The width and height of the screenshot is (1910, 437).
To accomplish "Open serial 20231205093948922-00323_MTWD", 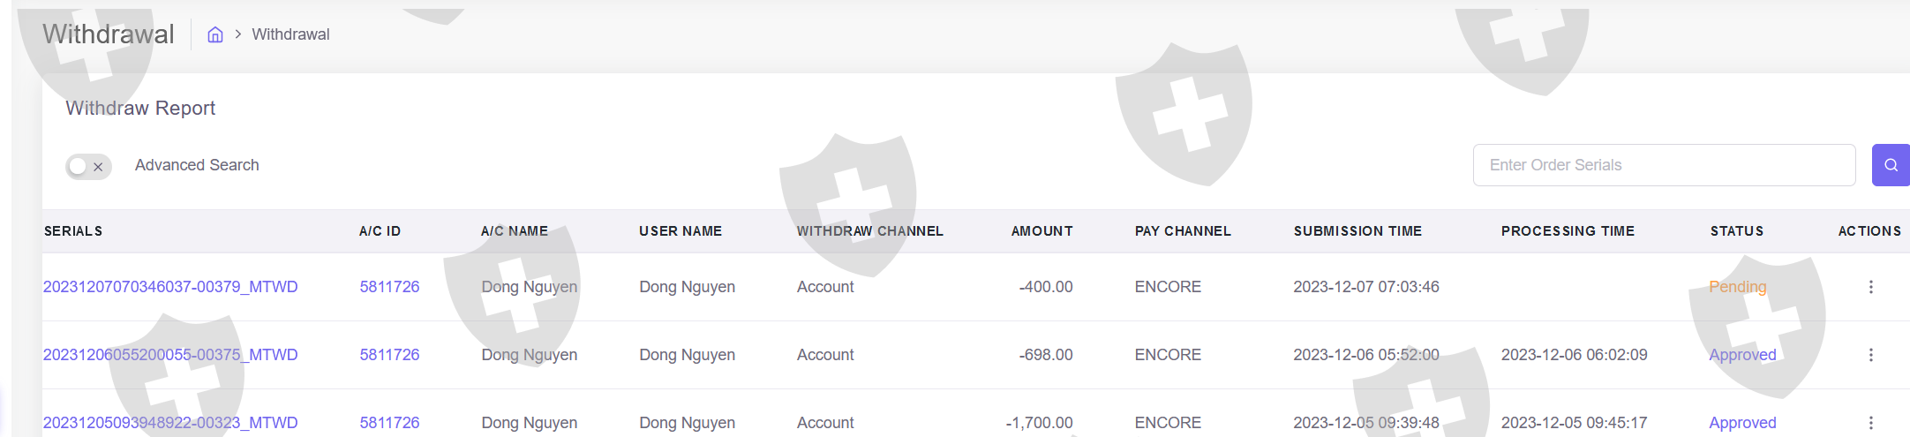I will 170,423.
